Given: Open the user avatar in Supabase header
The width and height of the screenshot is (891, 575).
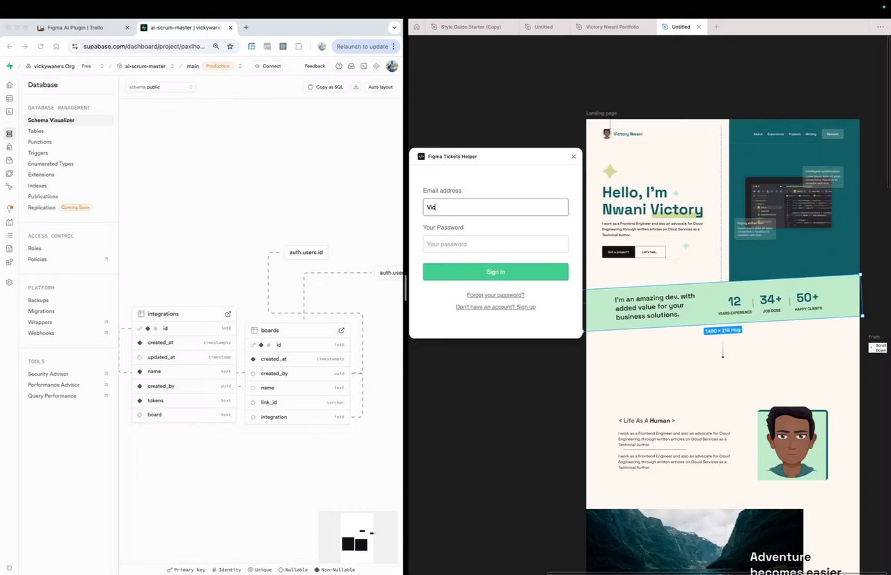Looking at the screenshot, I should click(x=392, y=66).
